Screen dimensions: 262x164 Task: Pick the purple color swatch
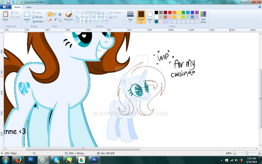click(197, 13)
